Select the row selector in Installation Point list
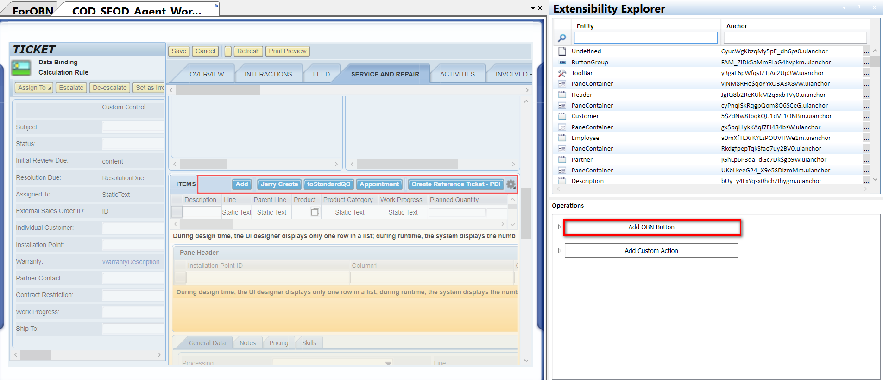 [x=181, y=278]
